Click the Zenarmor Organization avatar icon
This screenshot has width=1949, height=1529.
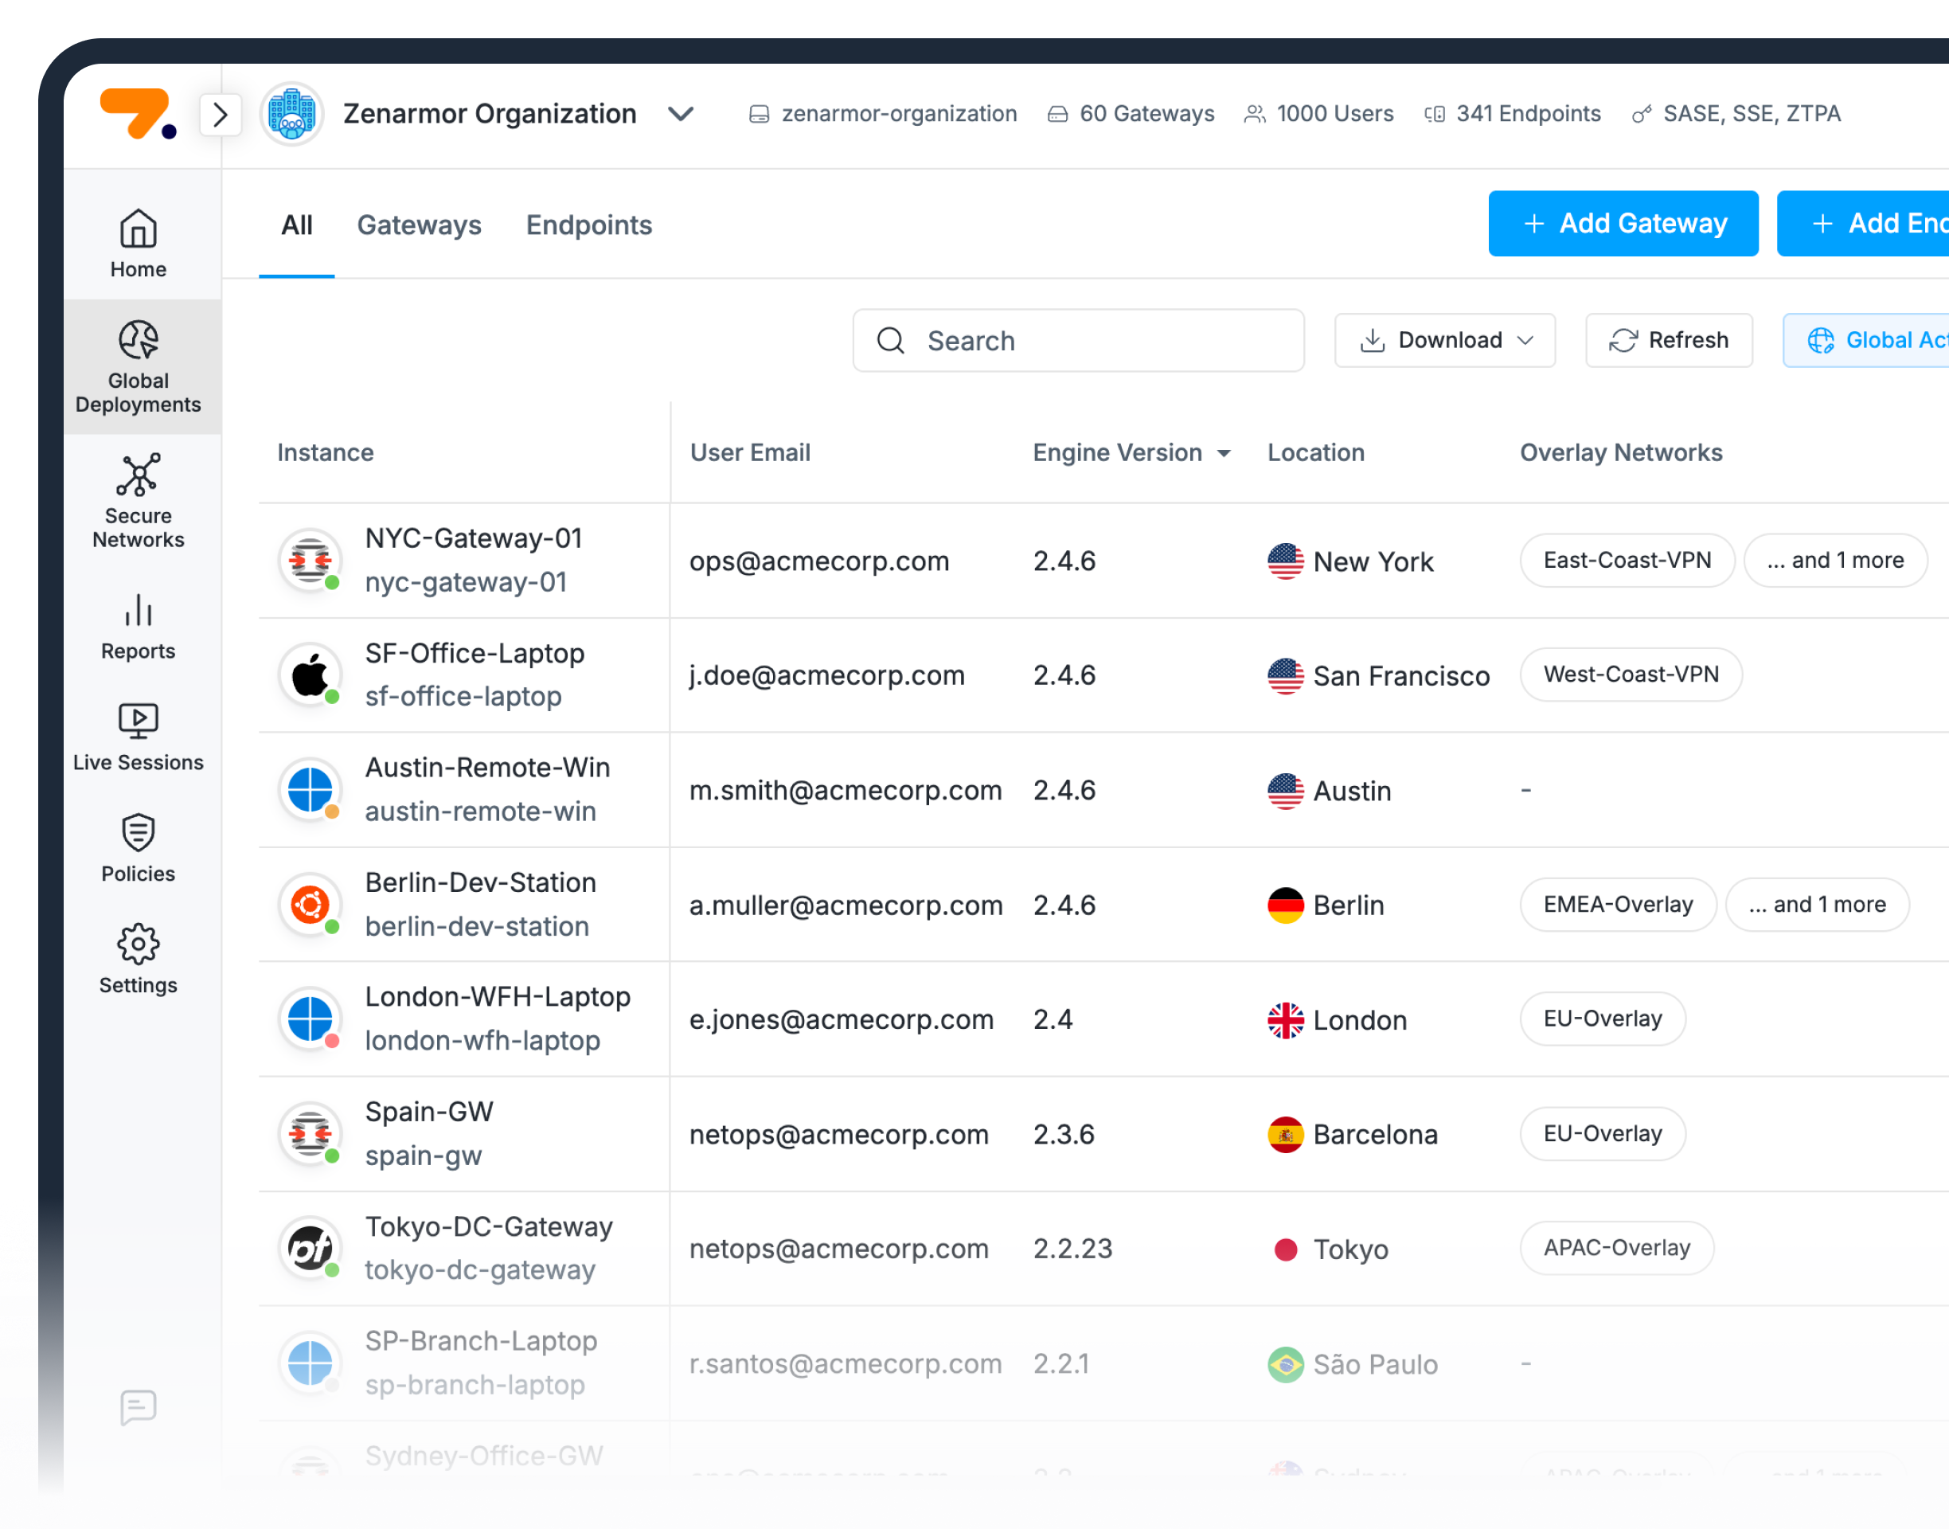(291, 115)
